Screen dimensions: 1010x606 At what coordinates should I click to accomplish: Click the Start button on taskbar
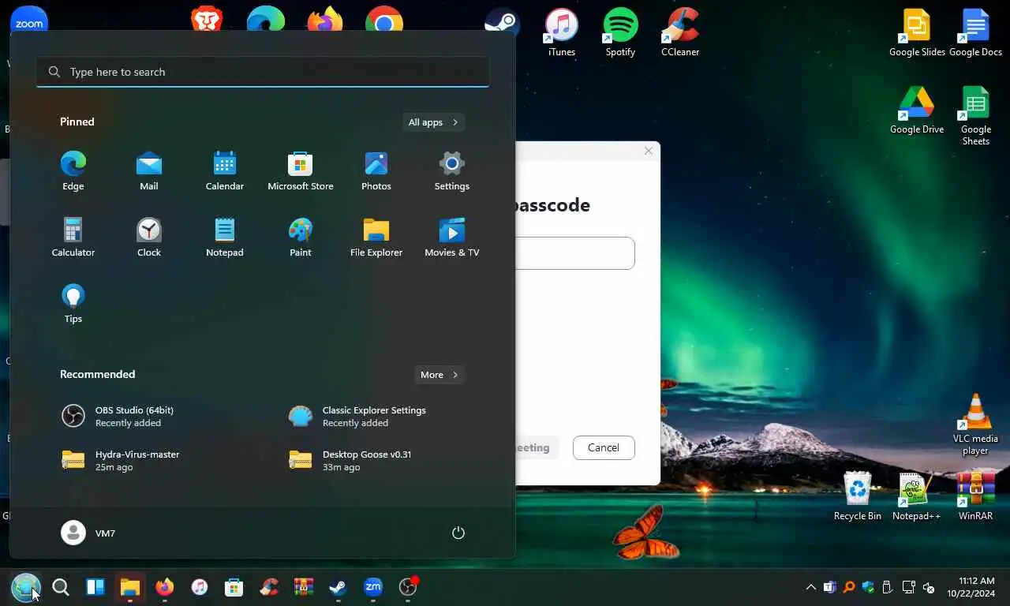pyautogui.click(x=25, y=587)
